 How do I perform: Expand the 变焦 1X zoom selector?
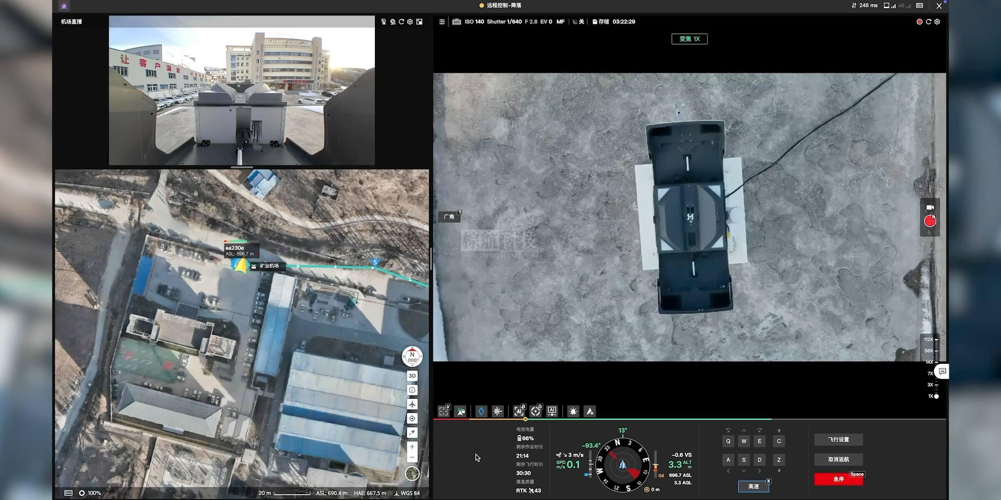click(689, 39)
